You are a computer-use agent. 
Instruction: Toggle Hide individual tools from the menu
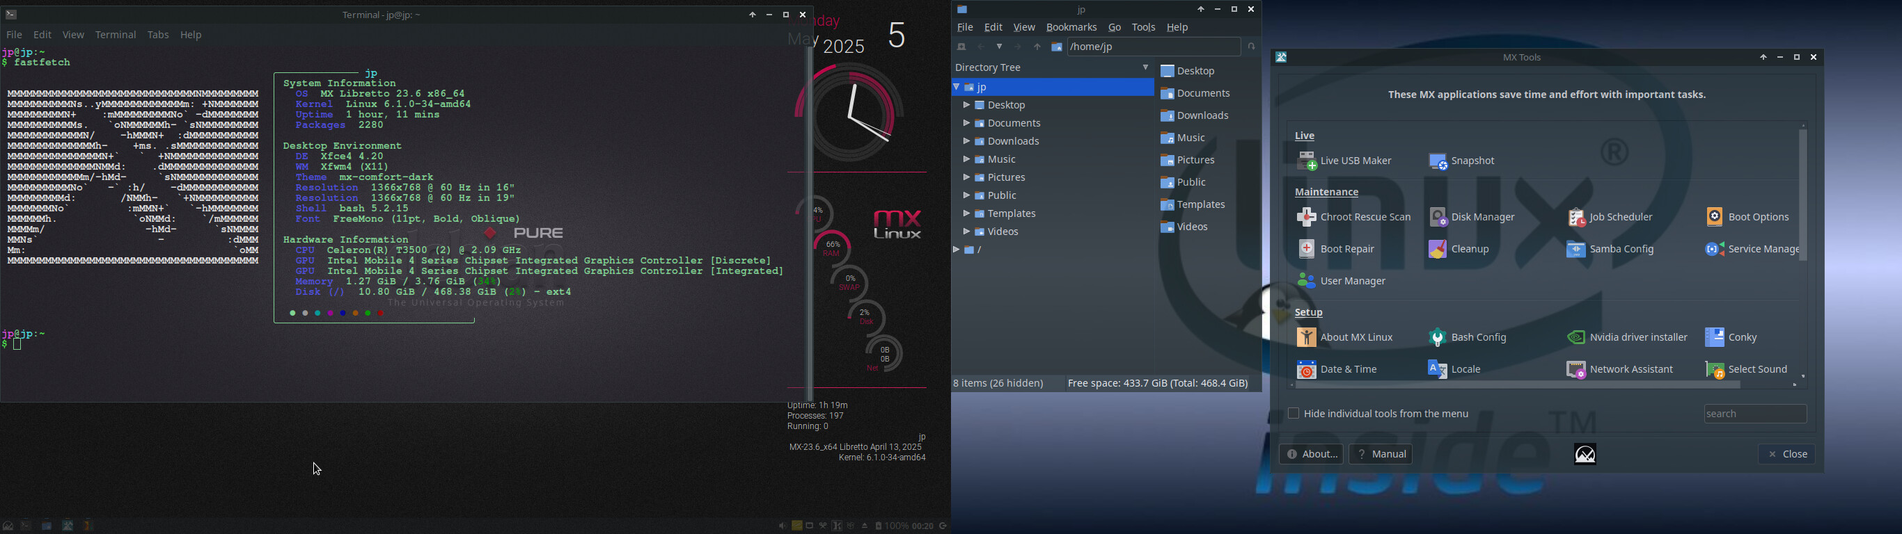click(x=1293, y=414)
